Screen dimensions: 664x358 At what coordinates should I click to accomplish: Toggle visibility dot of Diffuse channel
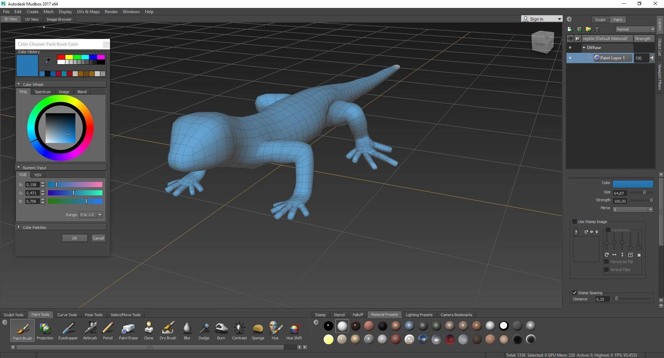[x=570, y=48]
